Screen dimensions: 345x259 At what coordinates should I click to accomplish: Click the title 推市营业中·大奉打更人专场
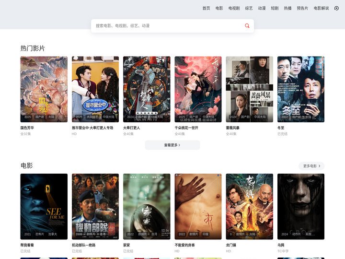click(92, 128)
